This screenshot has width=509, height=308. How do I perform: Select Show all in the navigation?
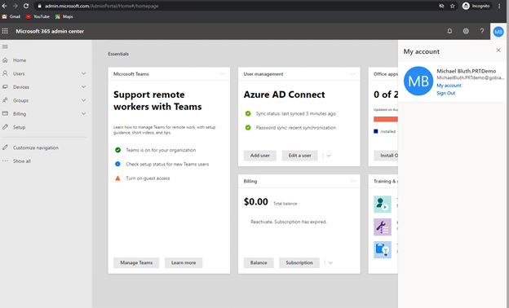[x=22, y=161]
